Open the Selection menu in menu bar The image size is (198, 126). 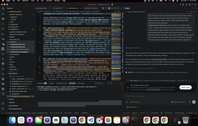[x=25, y=1]
